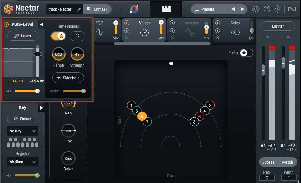Image resolution: width=301 pixels, height=183 pixels.
Task: Adjust the Key section Mix slider
Action: 27,175
